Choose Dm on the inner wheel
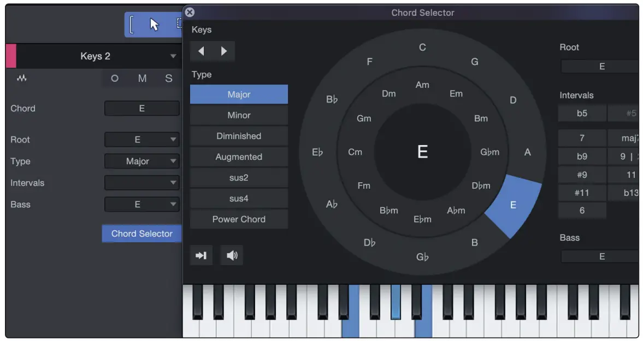 pos(389,94)
